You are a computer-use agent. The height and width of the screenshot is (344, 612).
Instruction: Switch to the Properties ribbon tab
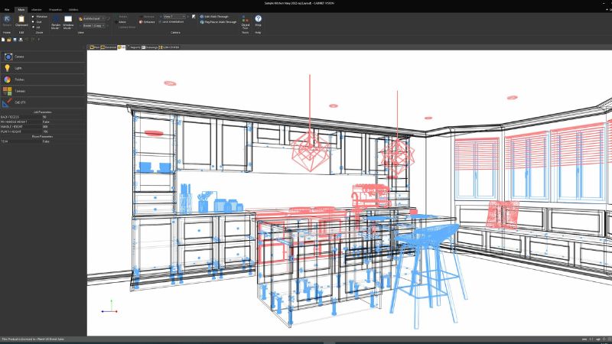click(55, 9)
